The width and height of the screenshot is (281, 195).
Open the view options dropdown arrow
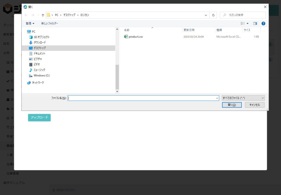tap(248, 24)
